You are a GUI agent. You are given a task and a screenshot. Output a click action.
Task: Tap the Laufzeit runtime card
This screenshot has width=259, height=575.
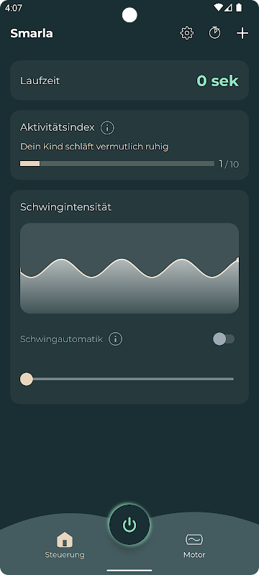pos(129,80)
